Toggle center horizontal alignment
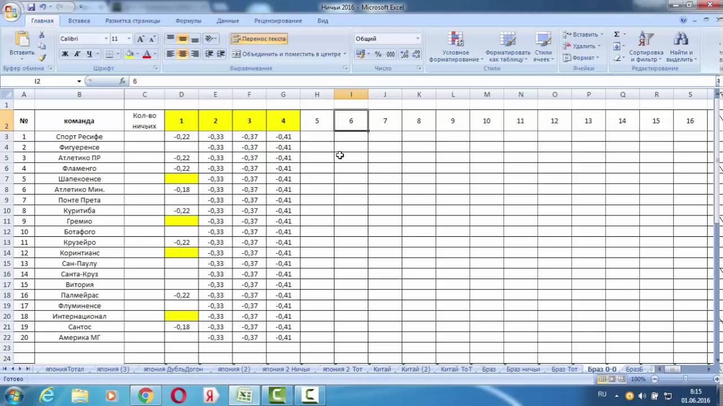 point(182,54)
